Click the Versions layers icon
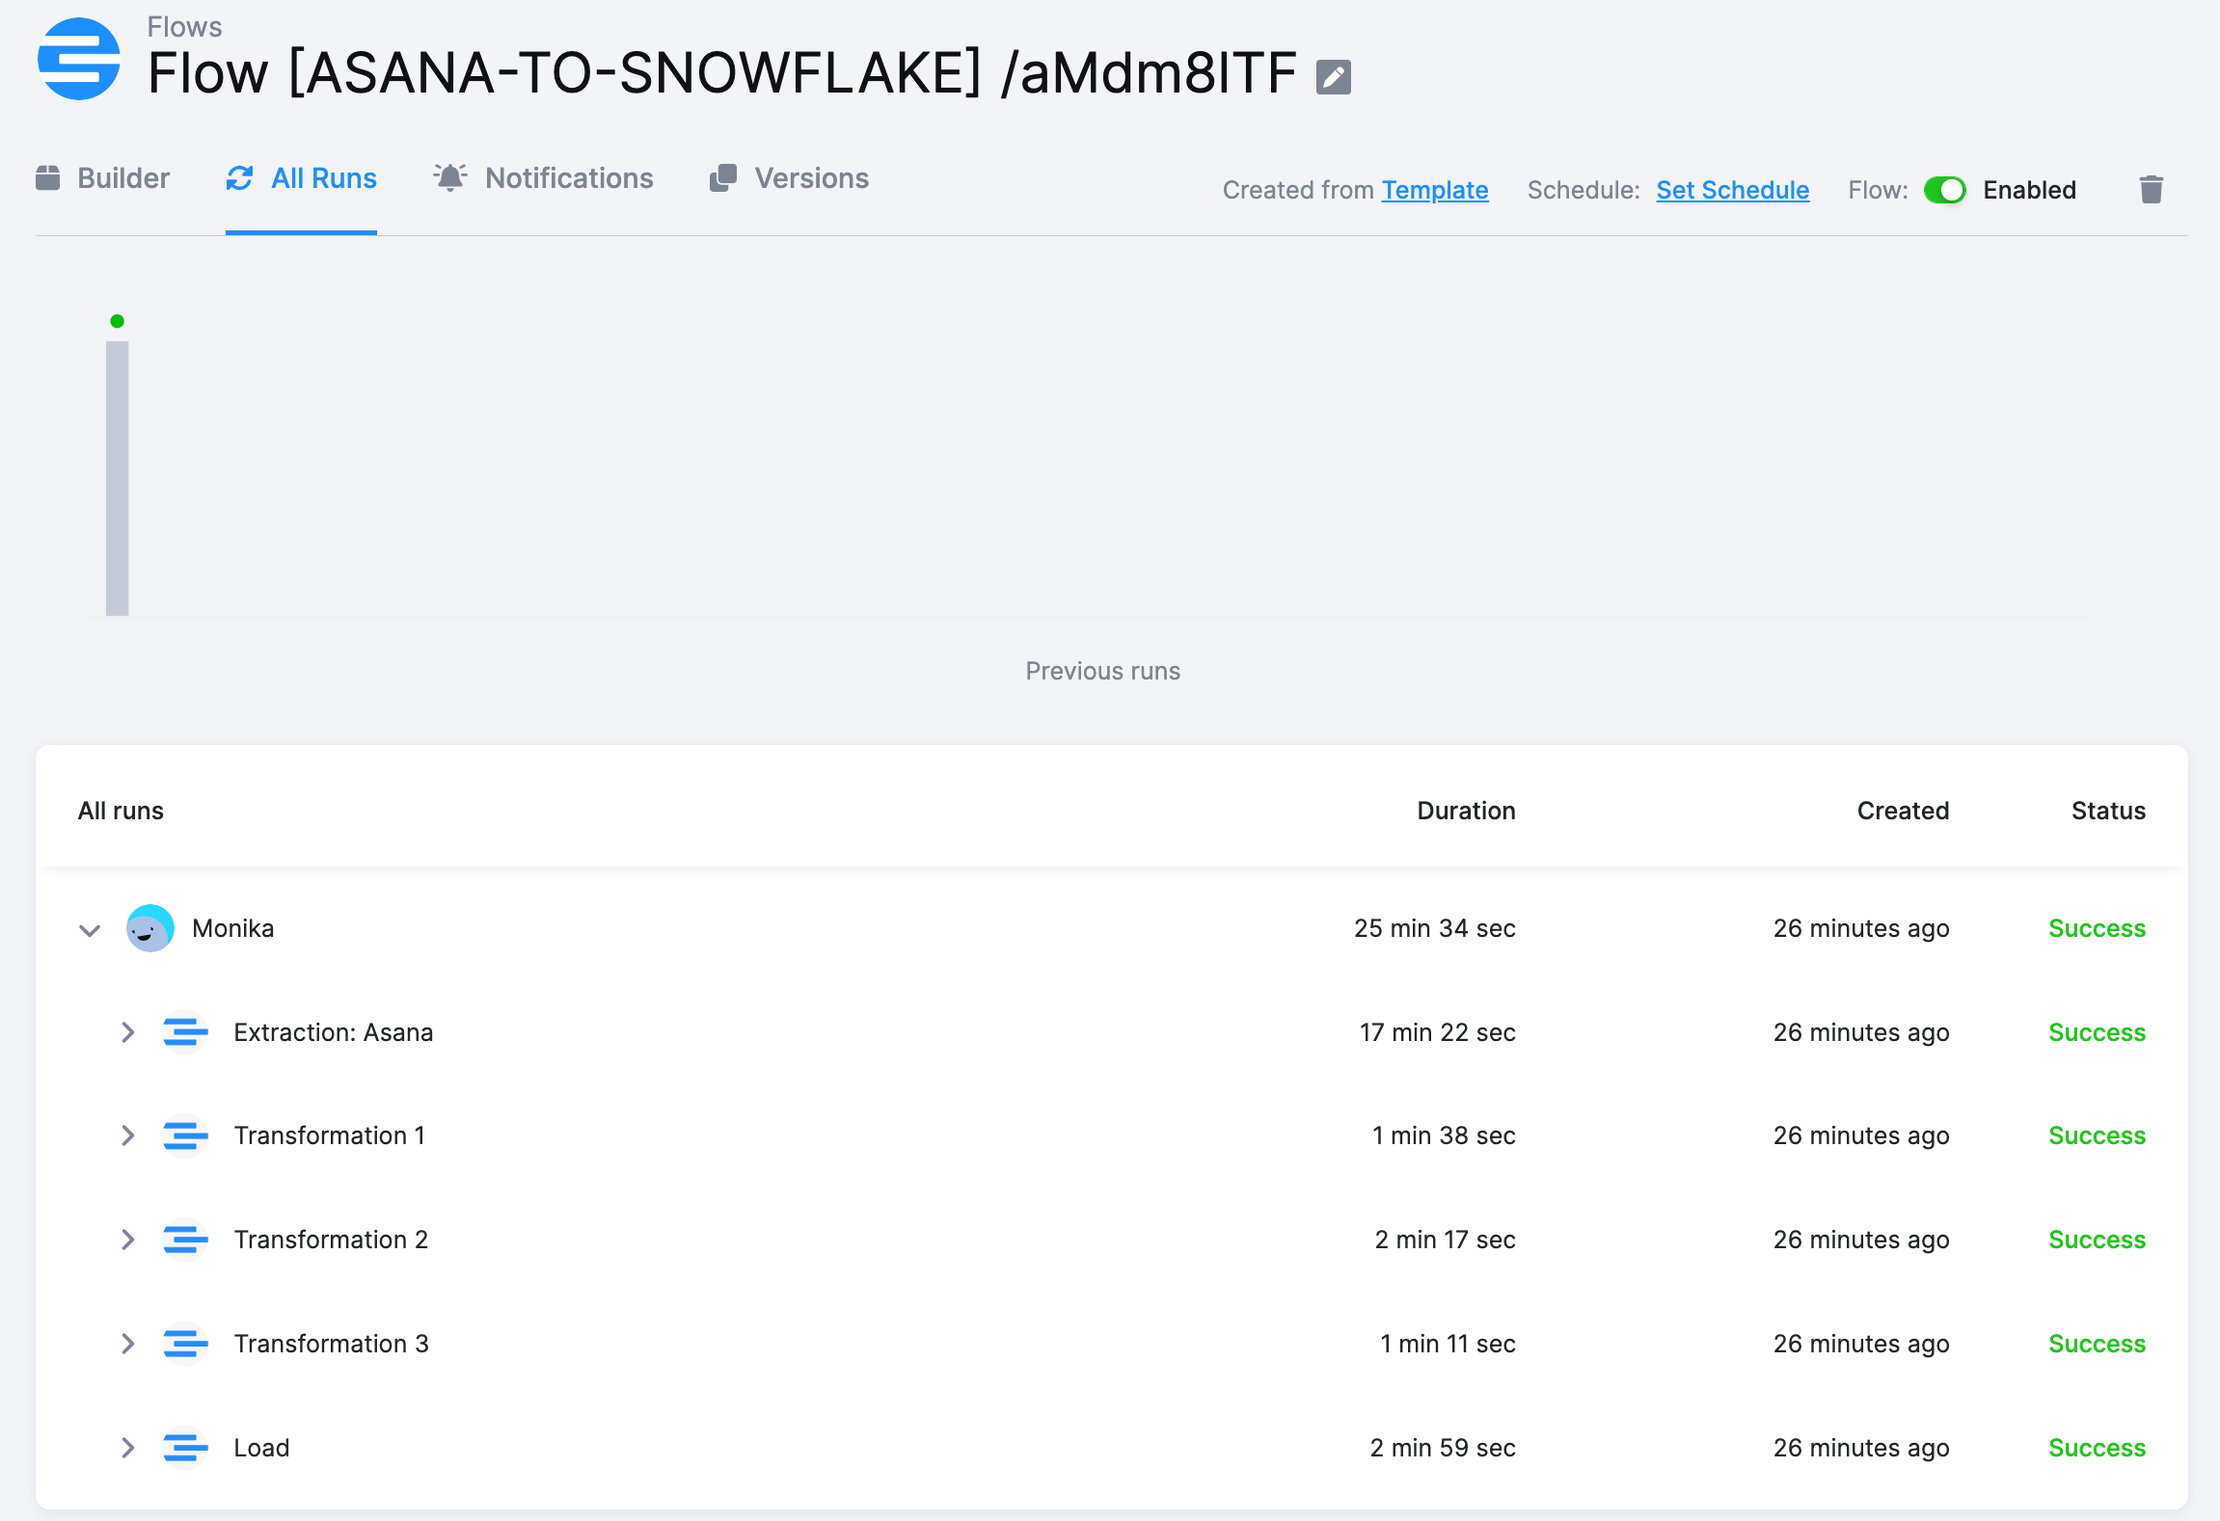The image size is (2220, 1521). point(721,177)
